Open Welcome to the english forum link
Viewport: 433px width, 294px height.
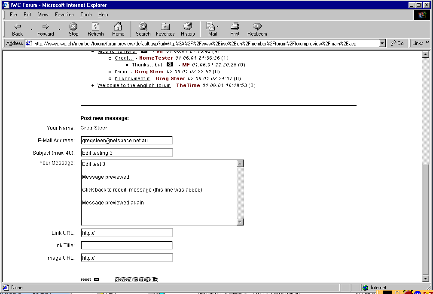point(134,85)
